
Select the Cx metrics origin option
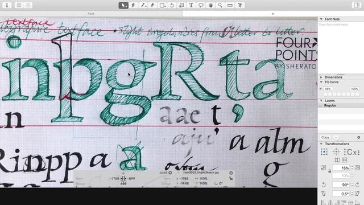[351, 152]
